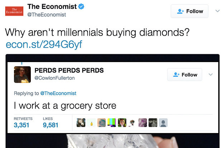The image size is (224, 148).
Task: Click the small cartoon character avatar
Action: tap(132, 122)
